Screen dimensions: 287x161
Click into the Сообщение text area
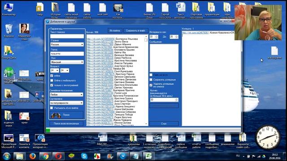tap(164, 58)
